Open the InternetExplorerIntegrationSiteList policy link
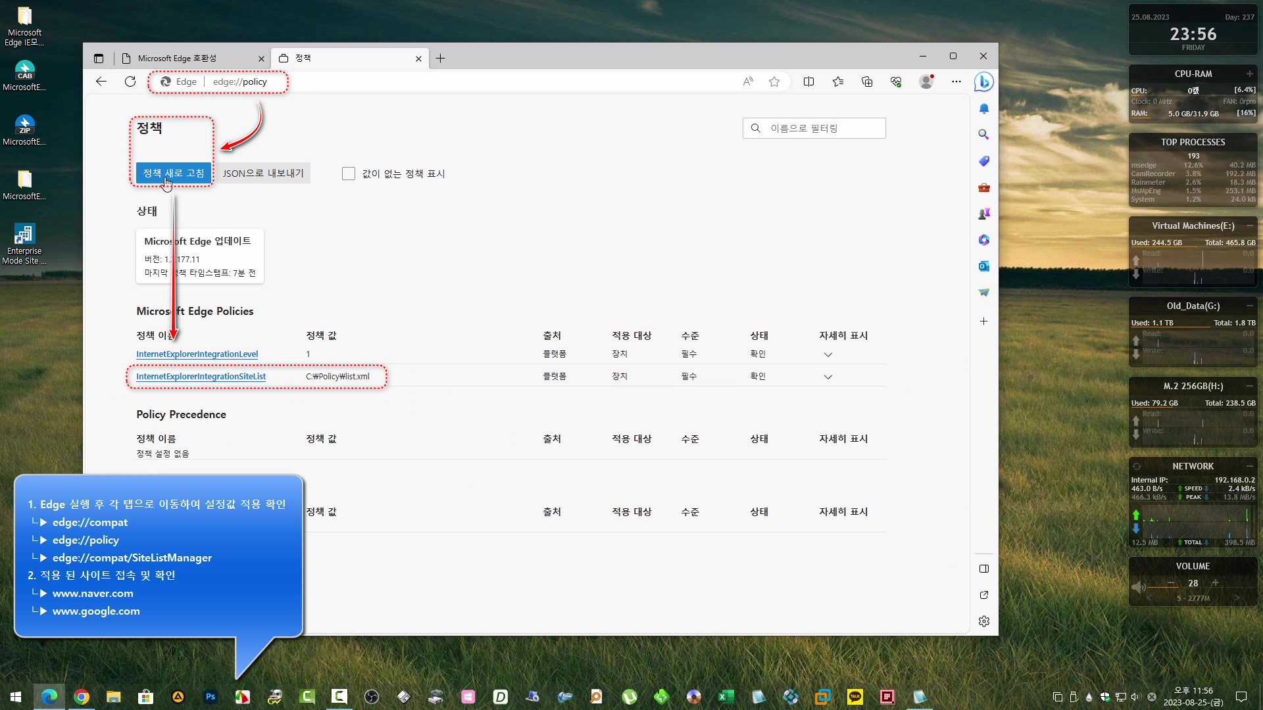1263x710 pixels. pyautogui.click(x=201, y=376)
